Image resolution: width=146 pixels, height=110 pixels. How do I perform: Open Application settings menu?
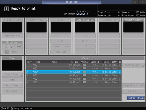tap(109, 20)
